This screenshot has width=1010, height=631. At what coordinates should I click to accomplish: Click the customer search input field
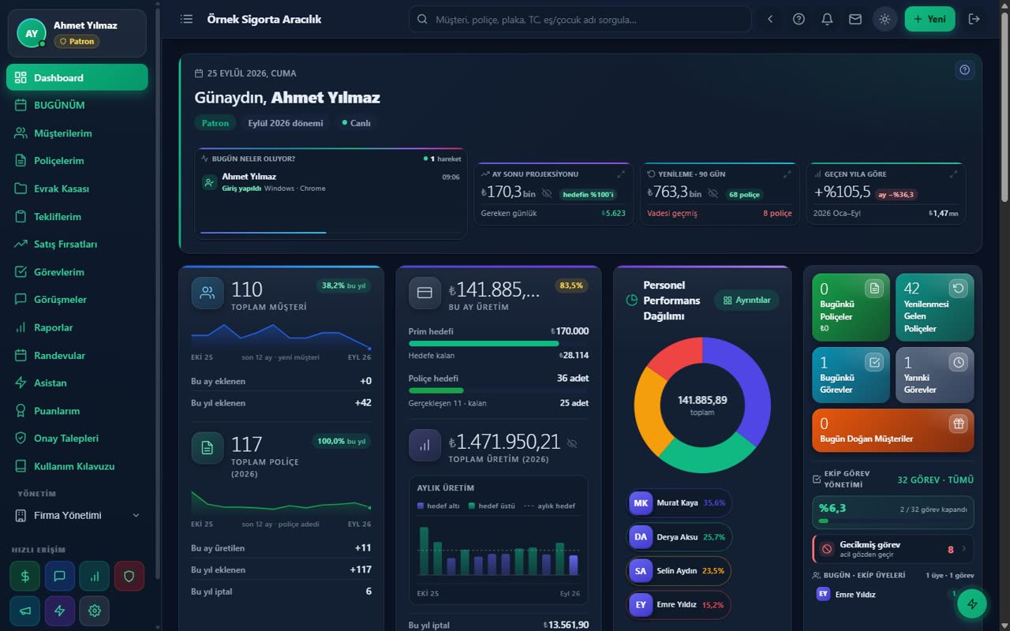580,19
